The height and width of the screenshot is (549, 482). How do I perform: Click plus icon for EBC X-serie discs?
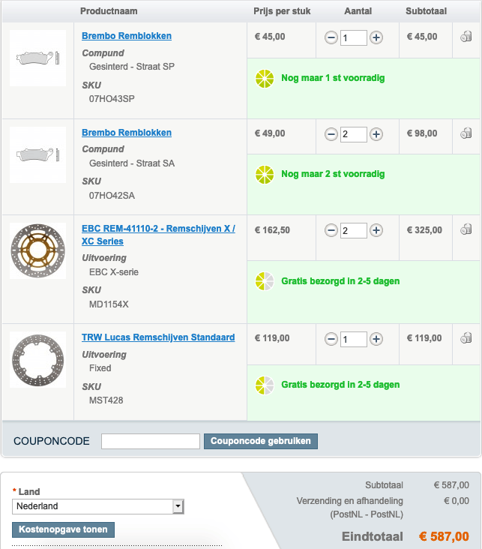tap(376, 231)
